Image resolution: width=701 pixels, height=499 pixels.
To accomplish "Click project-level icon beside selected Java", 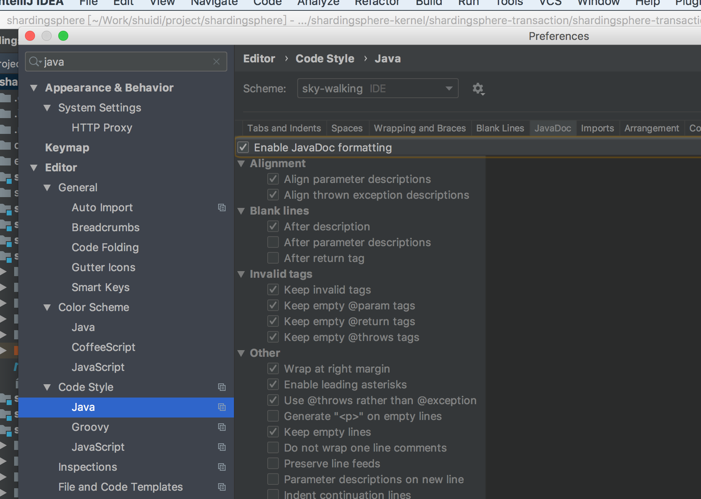I will click(x=222, y=407).
